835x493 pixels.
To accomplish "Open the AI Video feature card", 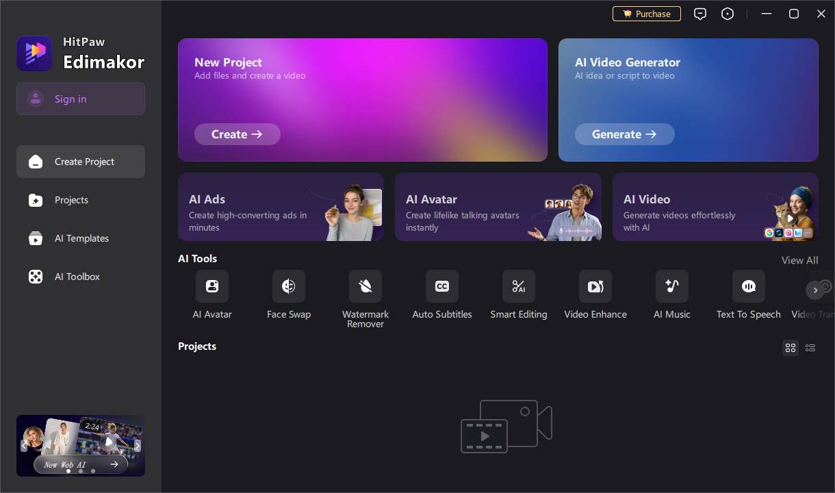I will tap(715, 207).
